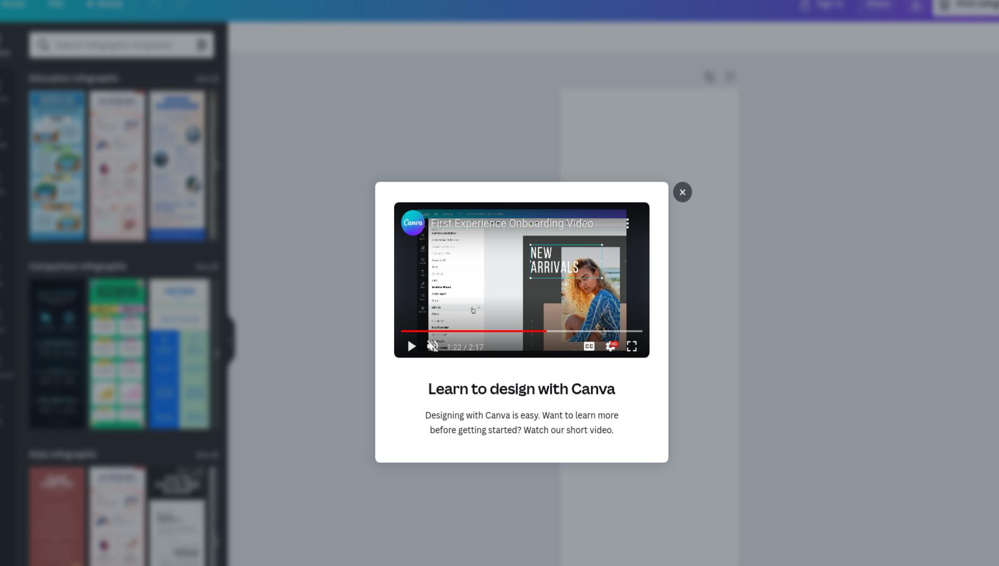Click the 1:22 / 2:17 time display

pyautogui.click(x=465, y=347)
